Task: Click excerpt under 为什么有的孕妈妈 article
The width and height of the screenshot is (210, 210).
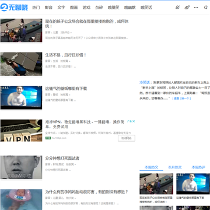Action: tap(82, 204)
